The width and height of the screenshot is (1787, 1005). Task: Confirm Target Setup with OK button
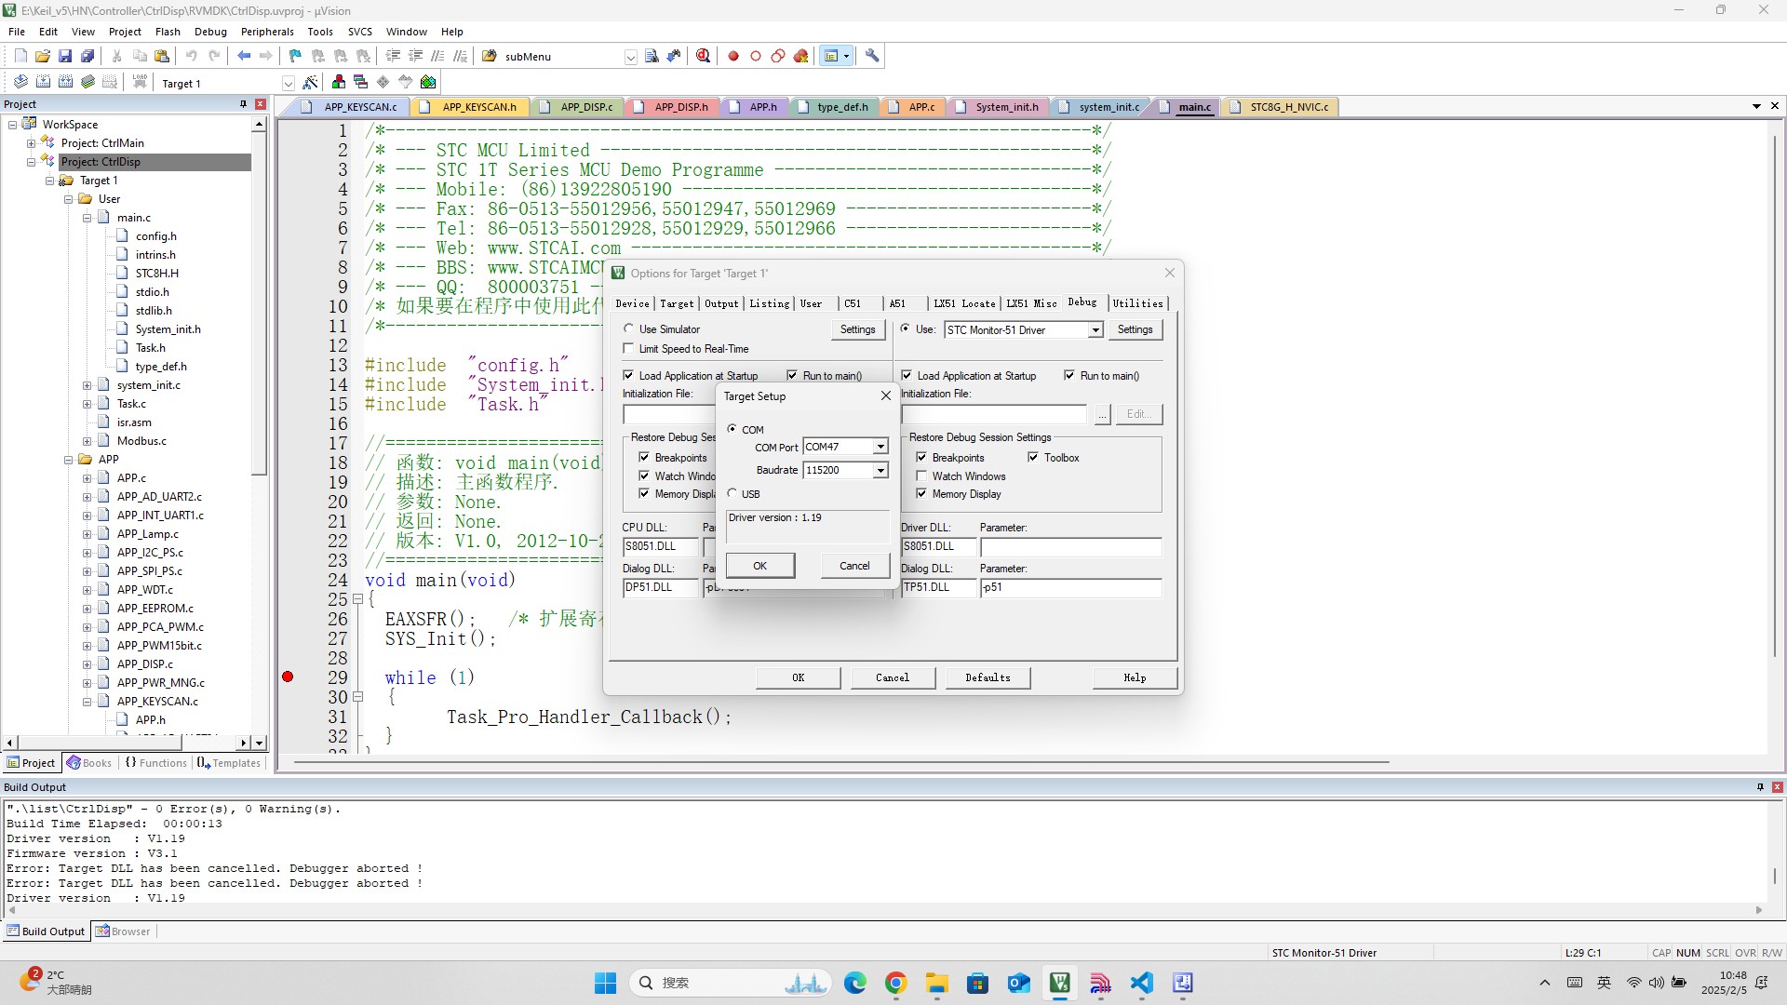click(x=759, y=566)
